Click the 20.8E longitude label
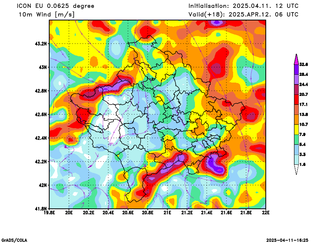 [x=148, y=213]
